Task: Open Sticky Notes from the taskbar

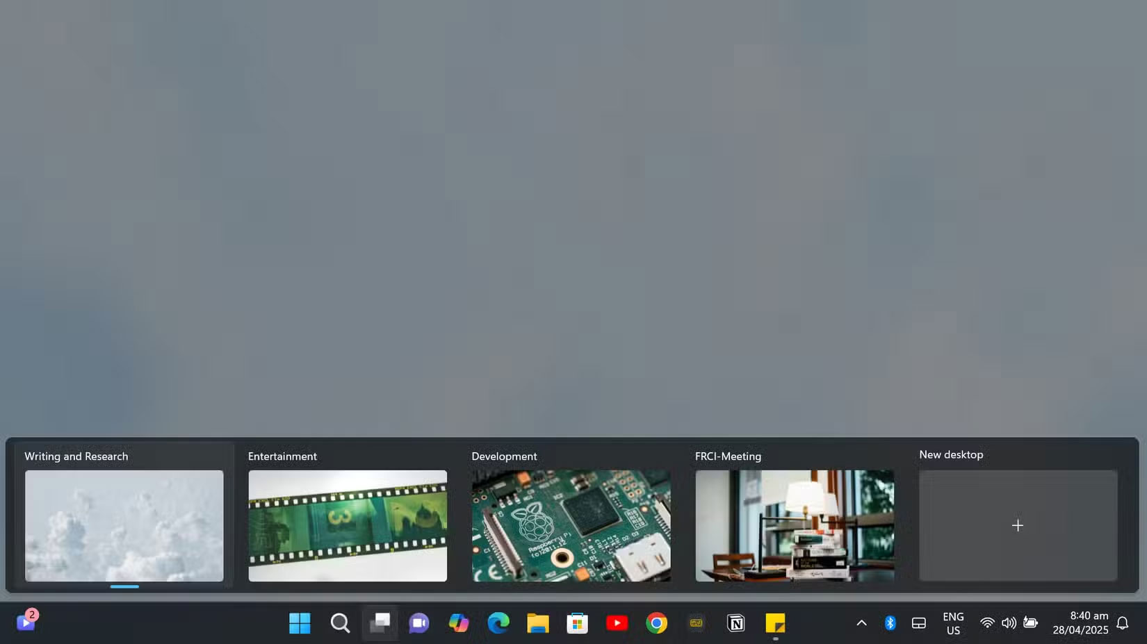Action: tap(776, 623)
